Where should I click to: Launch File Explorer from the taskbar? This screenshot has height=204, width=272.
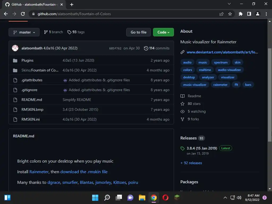[142, 198]
